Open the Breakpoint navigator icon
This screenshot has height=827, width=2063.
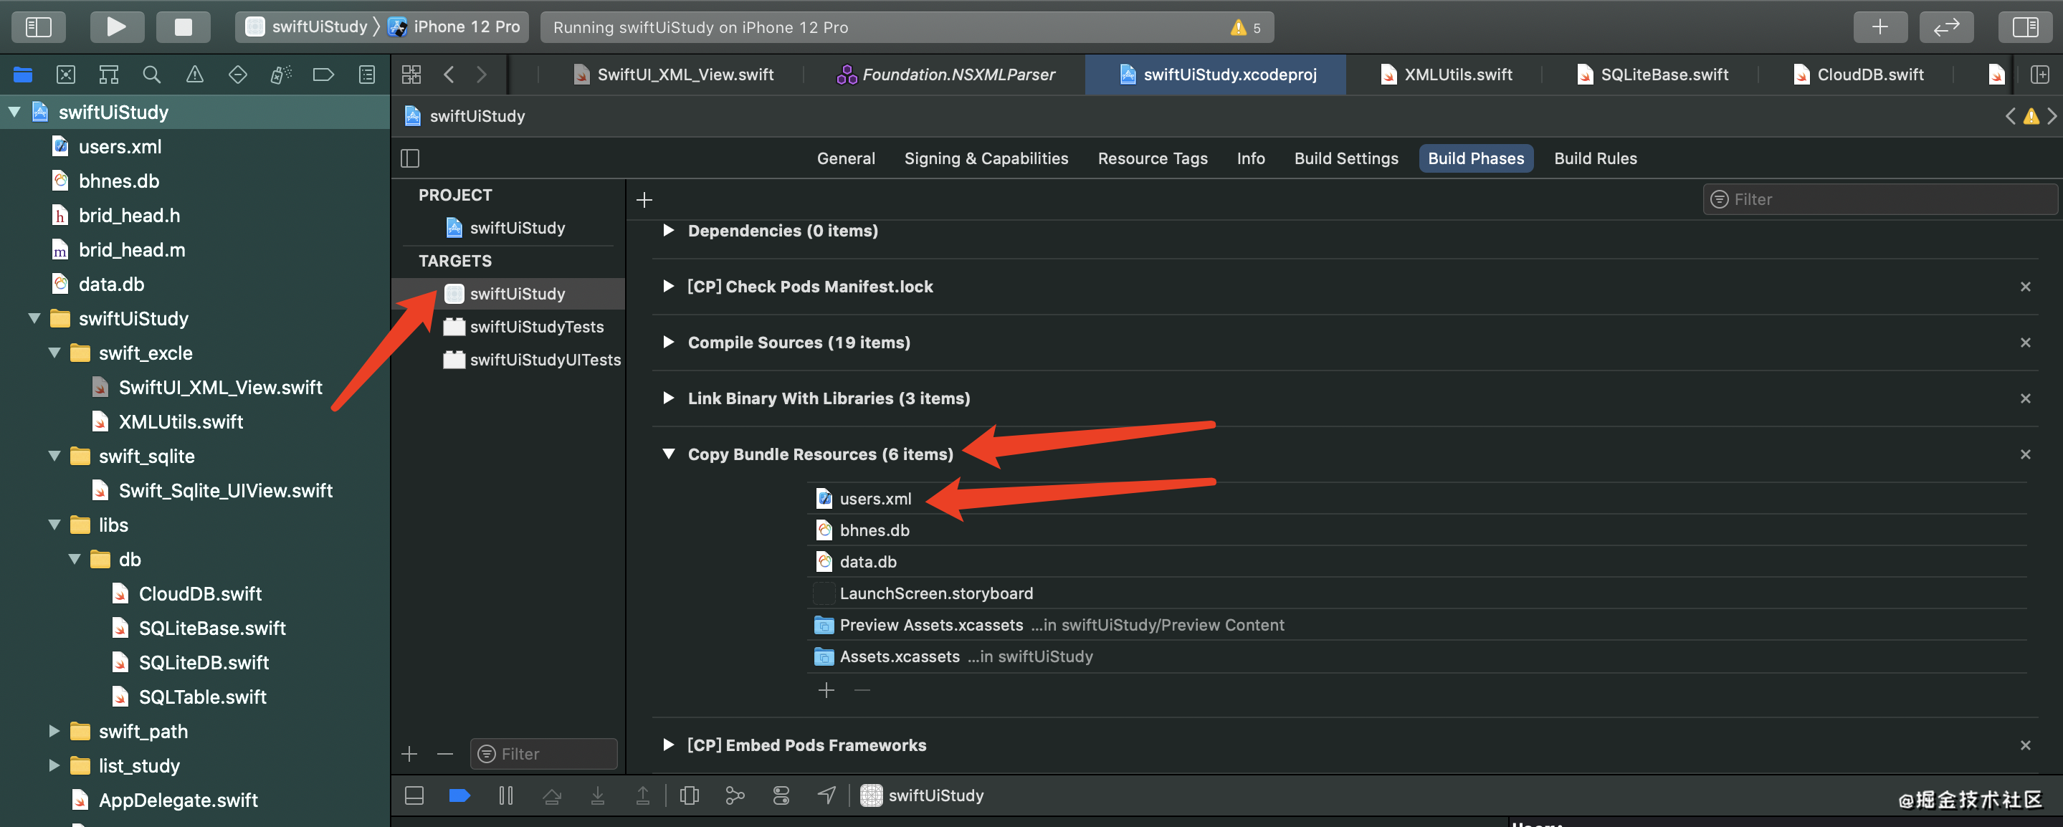(323, 75)
